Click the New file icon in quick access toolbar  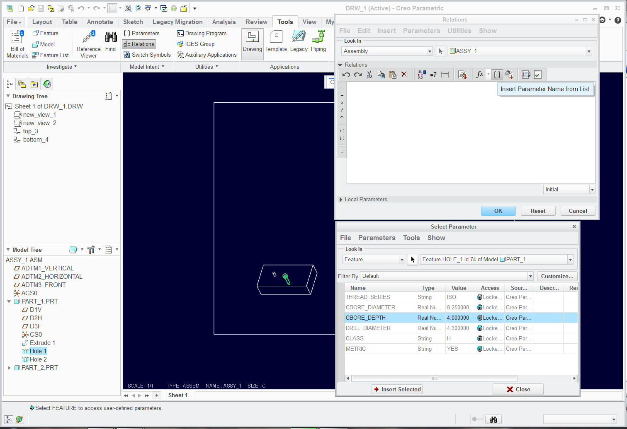point(21,8)
